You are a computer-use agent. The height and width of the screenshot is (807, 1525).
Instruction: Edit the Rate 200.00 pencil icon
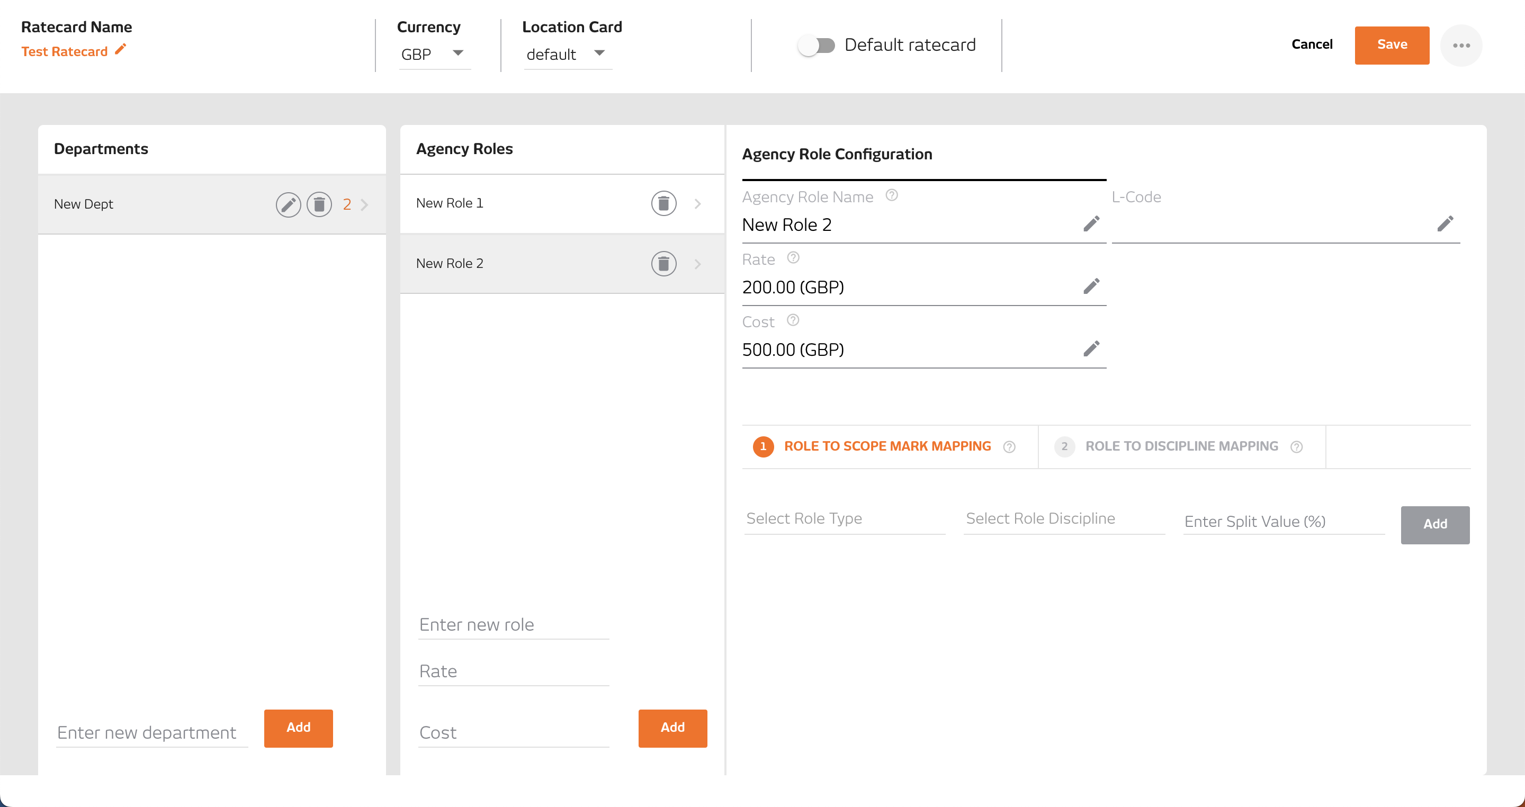1092,286
